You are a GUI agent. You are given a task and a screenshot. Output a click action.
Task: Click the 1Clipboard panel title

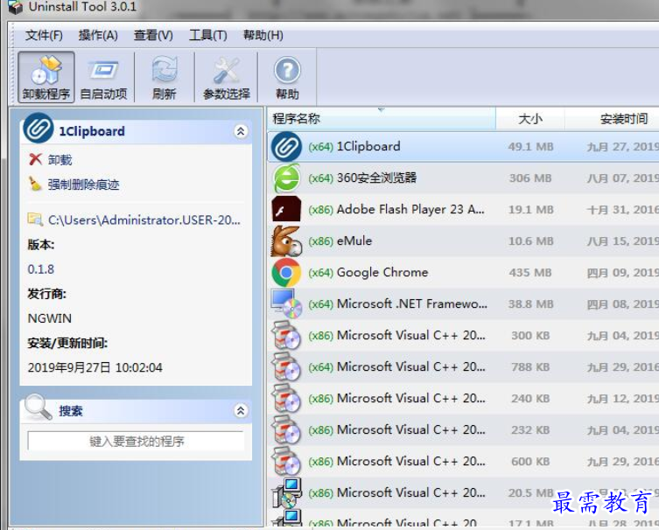pos(92,131)
